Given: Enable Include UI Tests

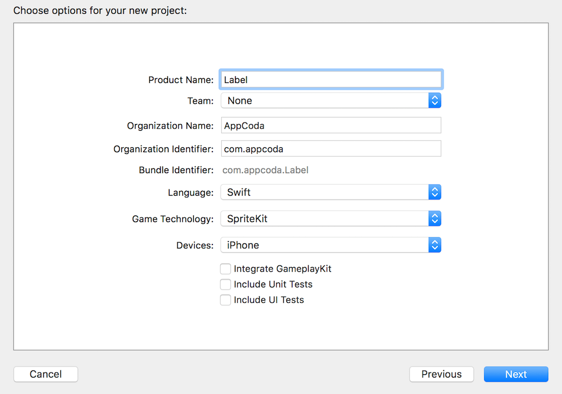Looking at the screenshot, I should click(x=226, y=299).
